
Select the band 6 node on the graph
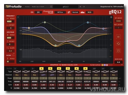56,45
